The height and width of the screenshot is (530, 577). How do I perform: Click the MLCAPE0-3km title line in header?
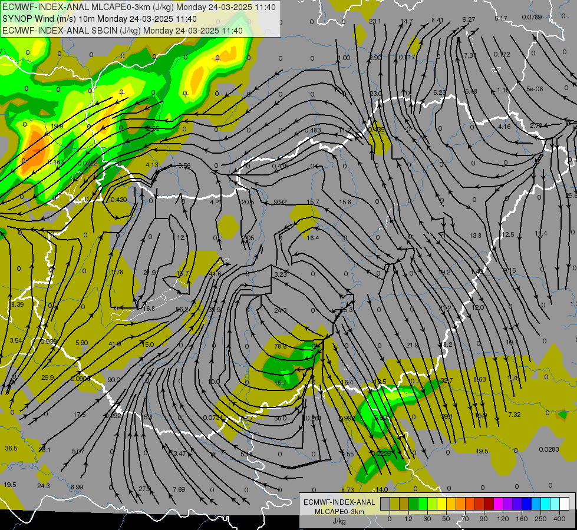coord(139,7)
